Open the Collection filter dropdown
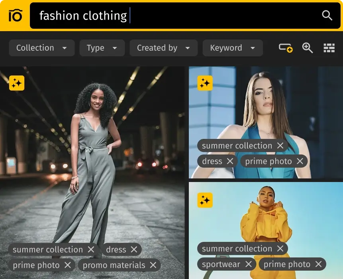The height and width of the screenshot is (279, 343). [x=41, y=48]
